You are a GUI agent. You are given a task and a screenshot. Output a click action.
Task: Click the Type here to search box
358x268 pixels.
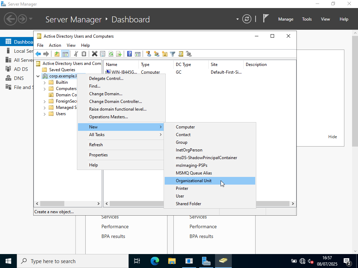[x=73, y=261]
